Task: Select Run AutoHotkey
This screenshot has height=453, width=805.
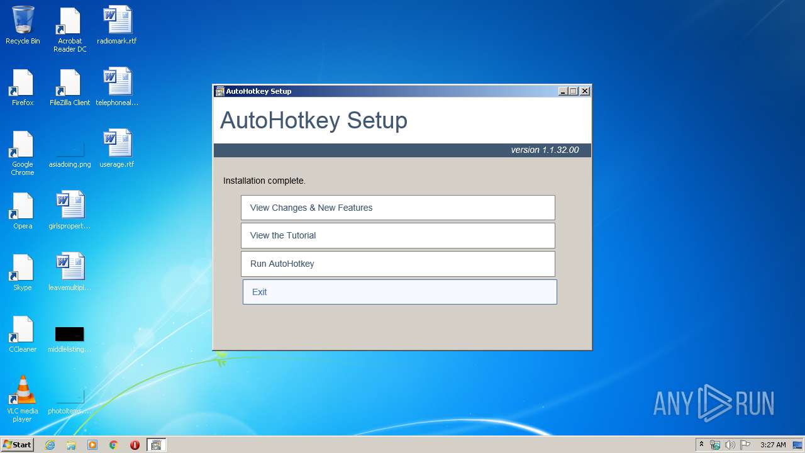Action: (397, 264)
